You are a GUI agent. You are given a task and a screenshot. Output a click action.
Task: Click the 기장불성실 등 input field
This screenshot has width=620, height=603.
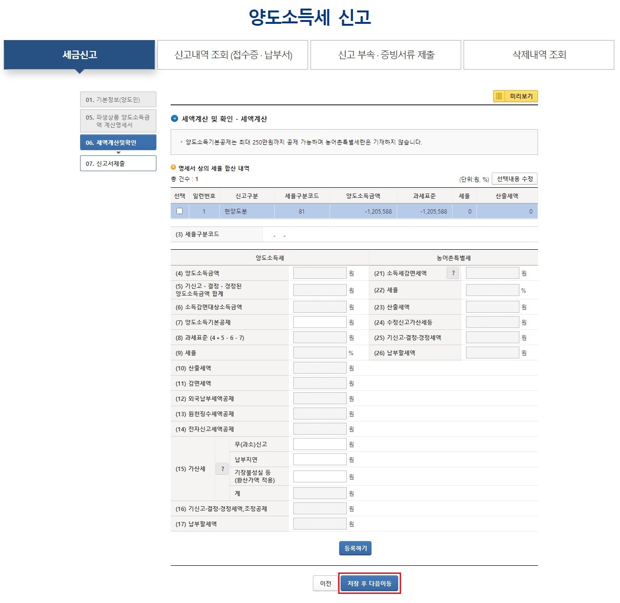point(320,477)
